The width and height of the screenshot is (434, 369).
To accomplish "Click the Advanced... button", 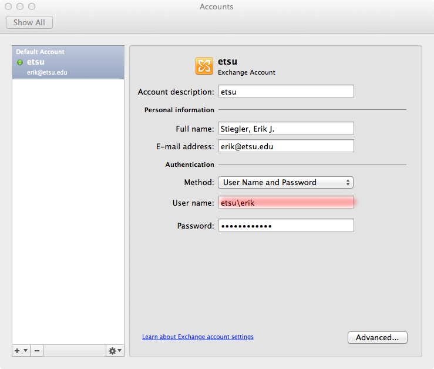I will pos(377,337).
